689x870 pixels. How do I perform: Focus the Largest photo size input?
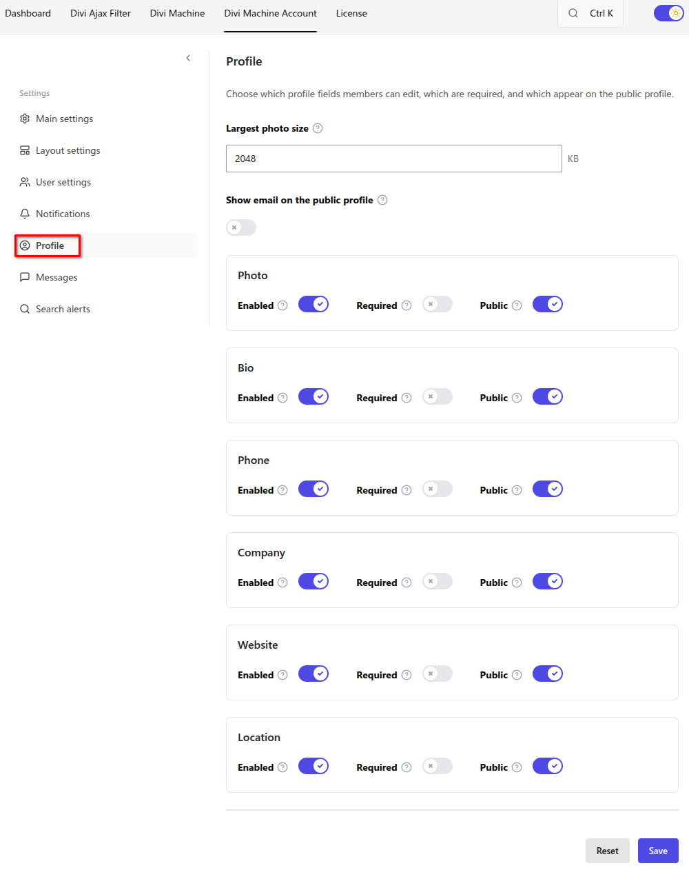click(394, 159)
